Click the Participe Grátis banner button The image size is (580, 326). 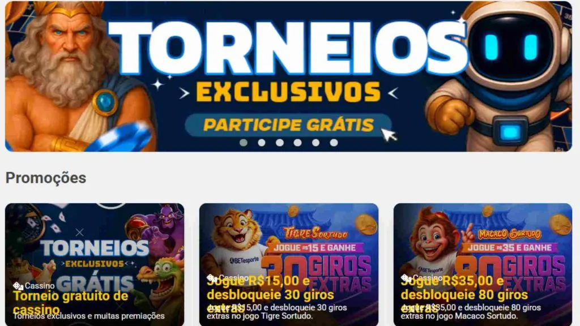pyautogui.click(x=288, y=125)
